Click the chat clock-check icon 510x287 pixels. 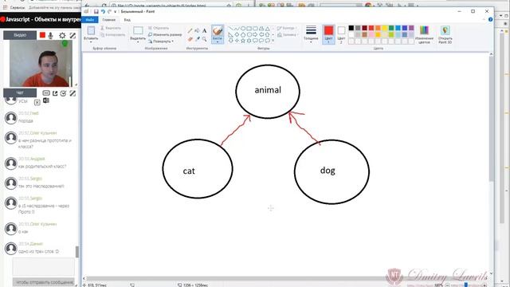(64, 93)
